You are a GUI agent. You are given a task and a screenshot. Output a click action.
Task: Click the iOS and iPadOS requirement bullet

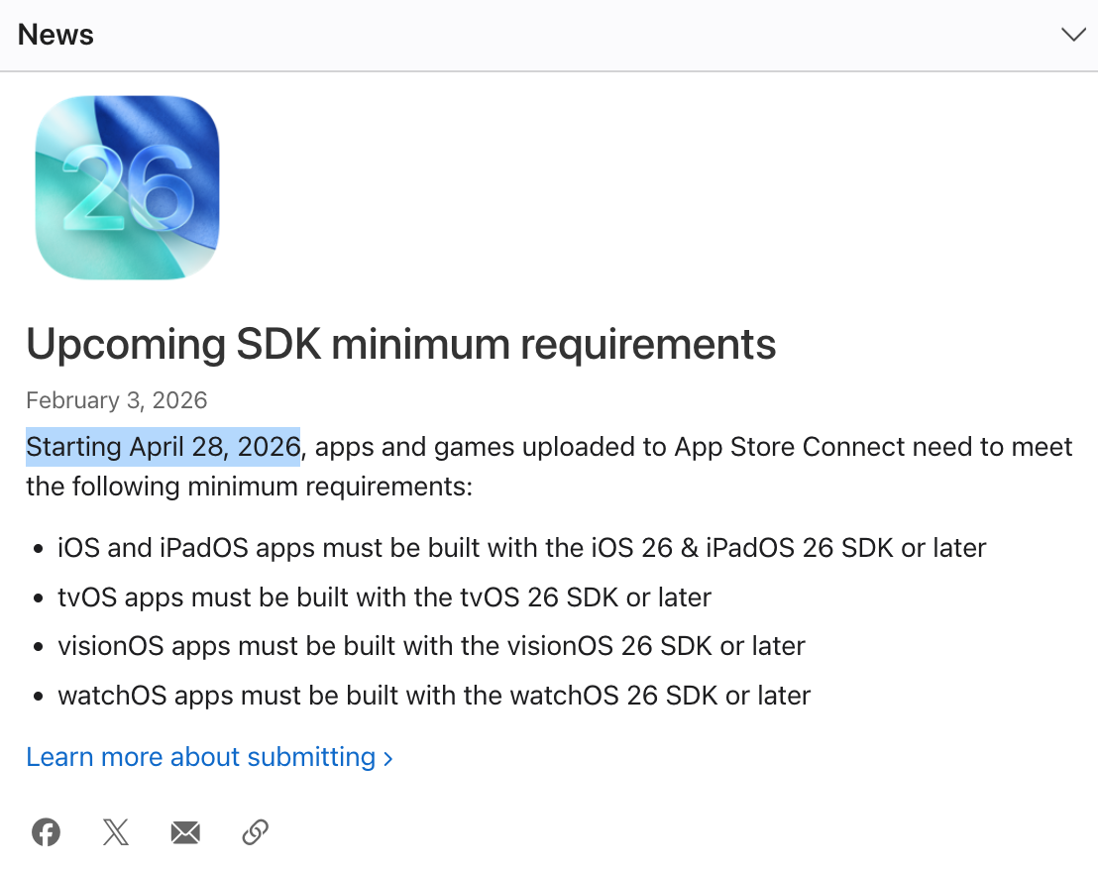point(521,547)
